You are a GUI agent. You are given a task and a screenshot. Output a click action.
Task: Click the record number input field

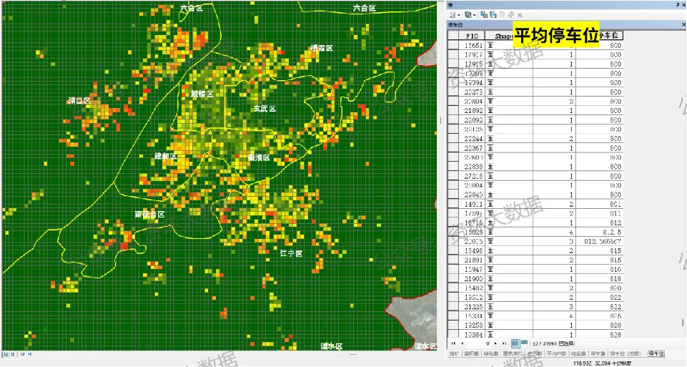[x=478, y=343]
